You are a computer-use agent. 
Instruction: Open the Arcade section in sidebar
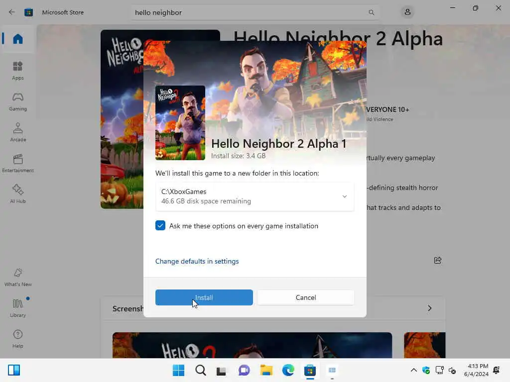pos(18,132)
